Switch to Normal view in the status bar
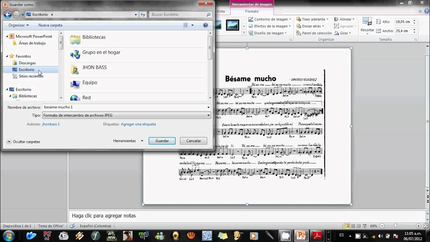Viewport: 430px width, 242px height. pos(347,226)
